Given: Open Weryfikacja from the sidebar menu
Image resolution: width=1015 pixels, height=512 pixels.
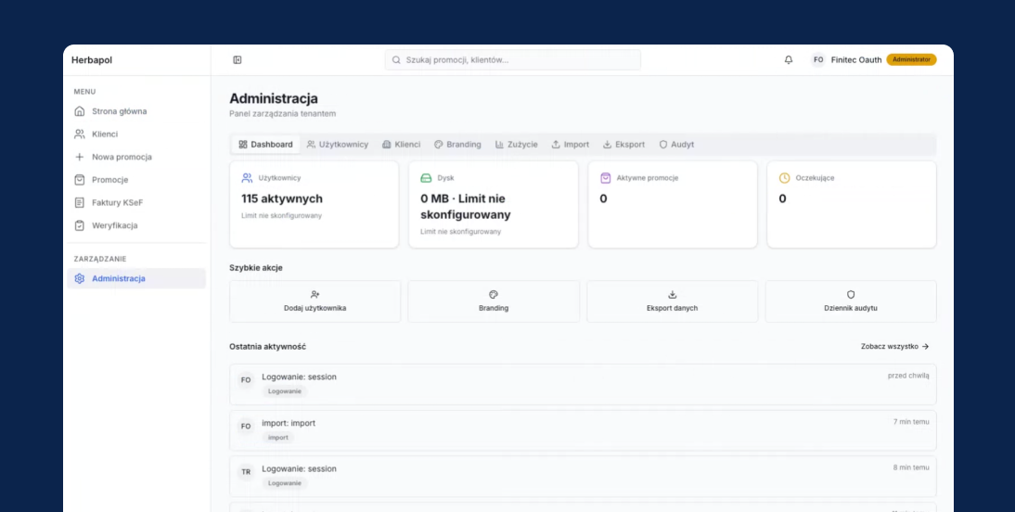Looking at the screenshot, I should pos(114,225).
